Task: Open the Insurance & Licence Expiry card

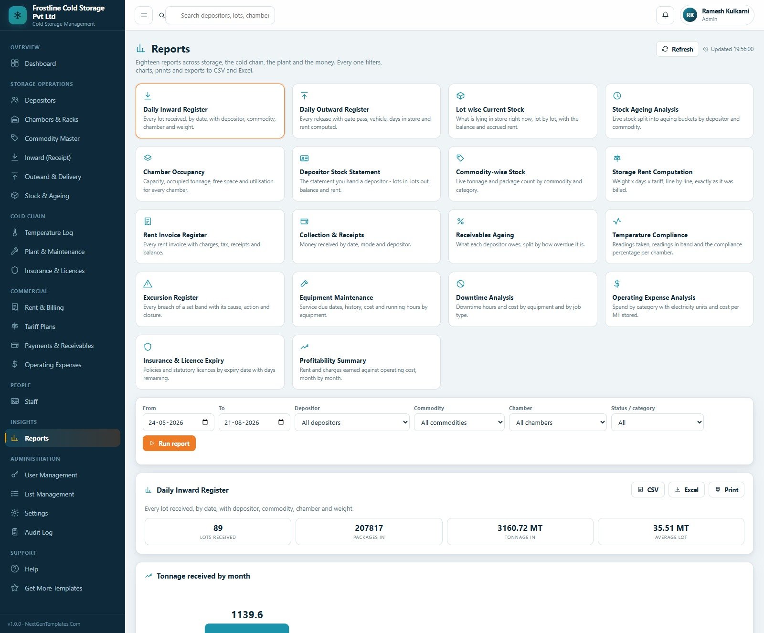Action: pos(210,362)
